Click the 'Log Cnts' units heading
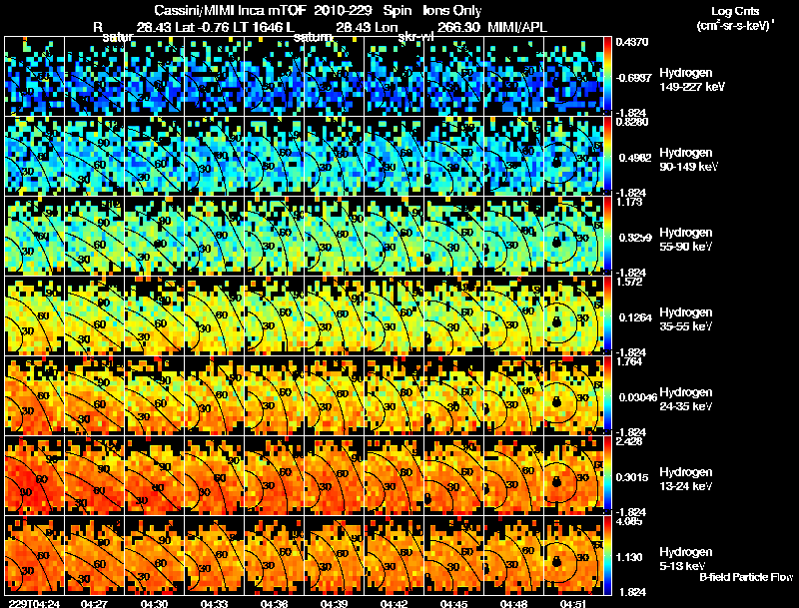Image resolution: width=799 pixels, height=608 pixels. pos(735,11)
